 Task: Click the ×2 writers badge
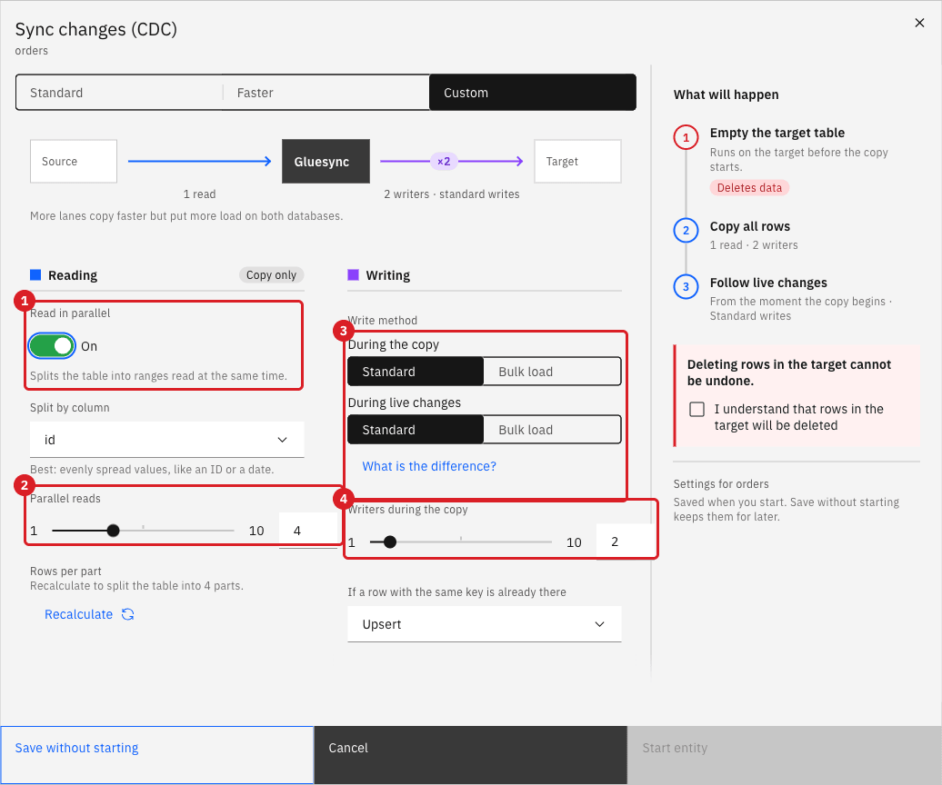(x=444, y=162)
